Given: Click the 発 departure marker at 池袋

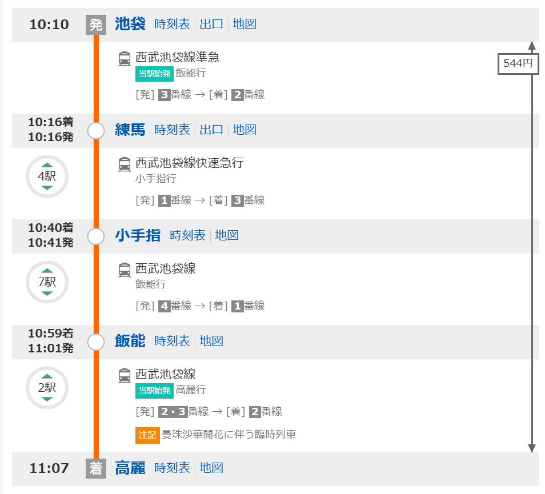Looking at the screenshot, I should click(x=96, y=25).
